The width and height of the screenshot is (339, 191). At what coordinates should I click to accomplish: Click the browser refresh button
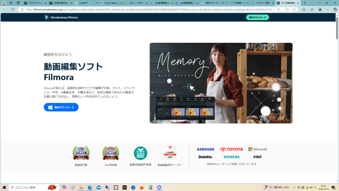pyautogui.click(x=13, y=10)
